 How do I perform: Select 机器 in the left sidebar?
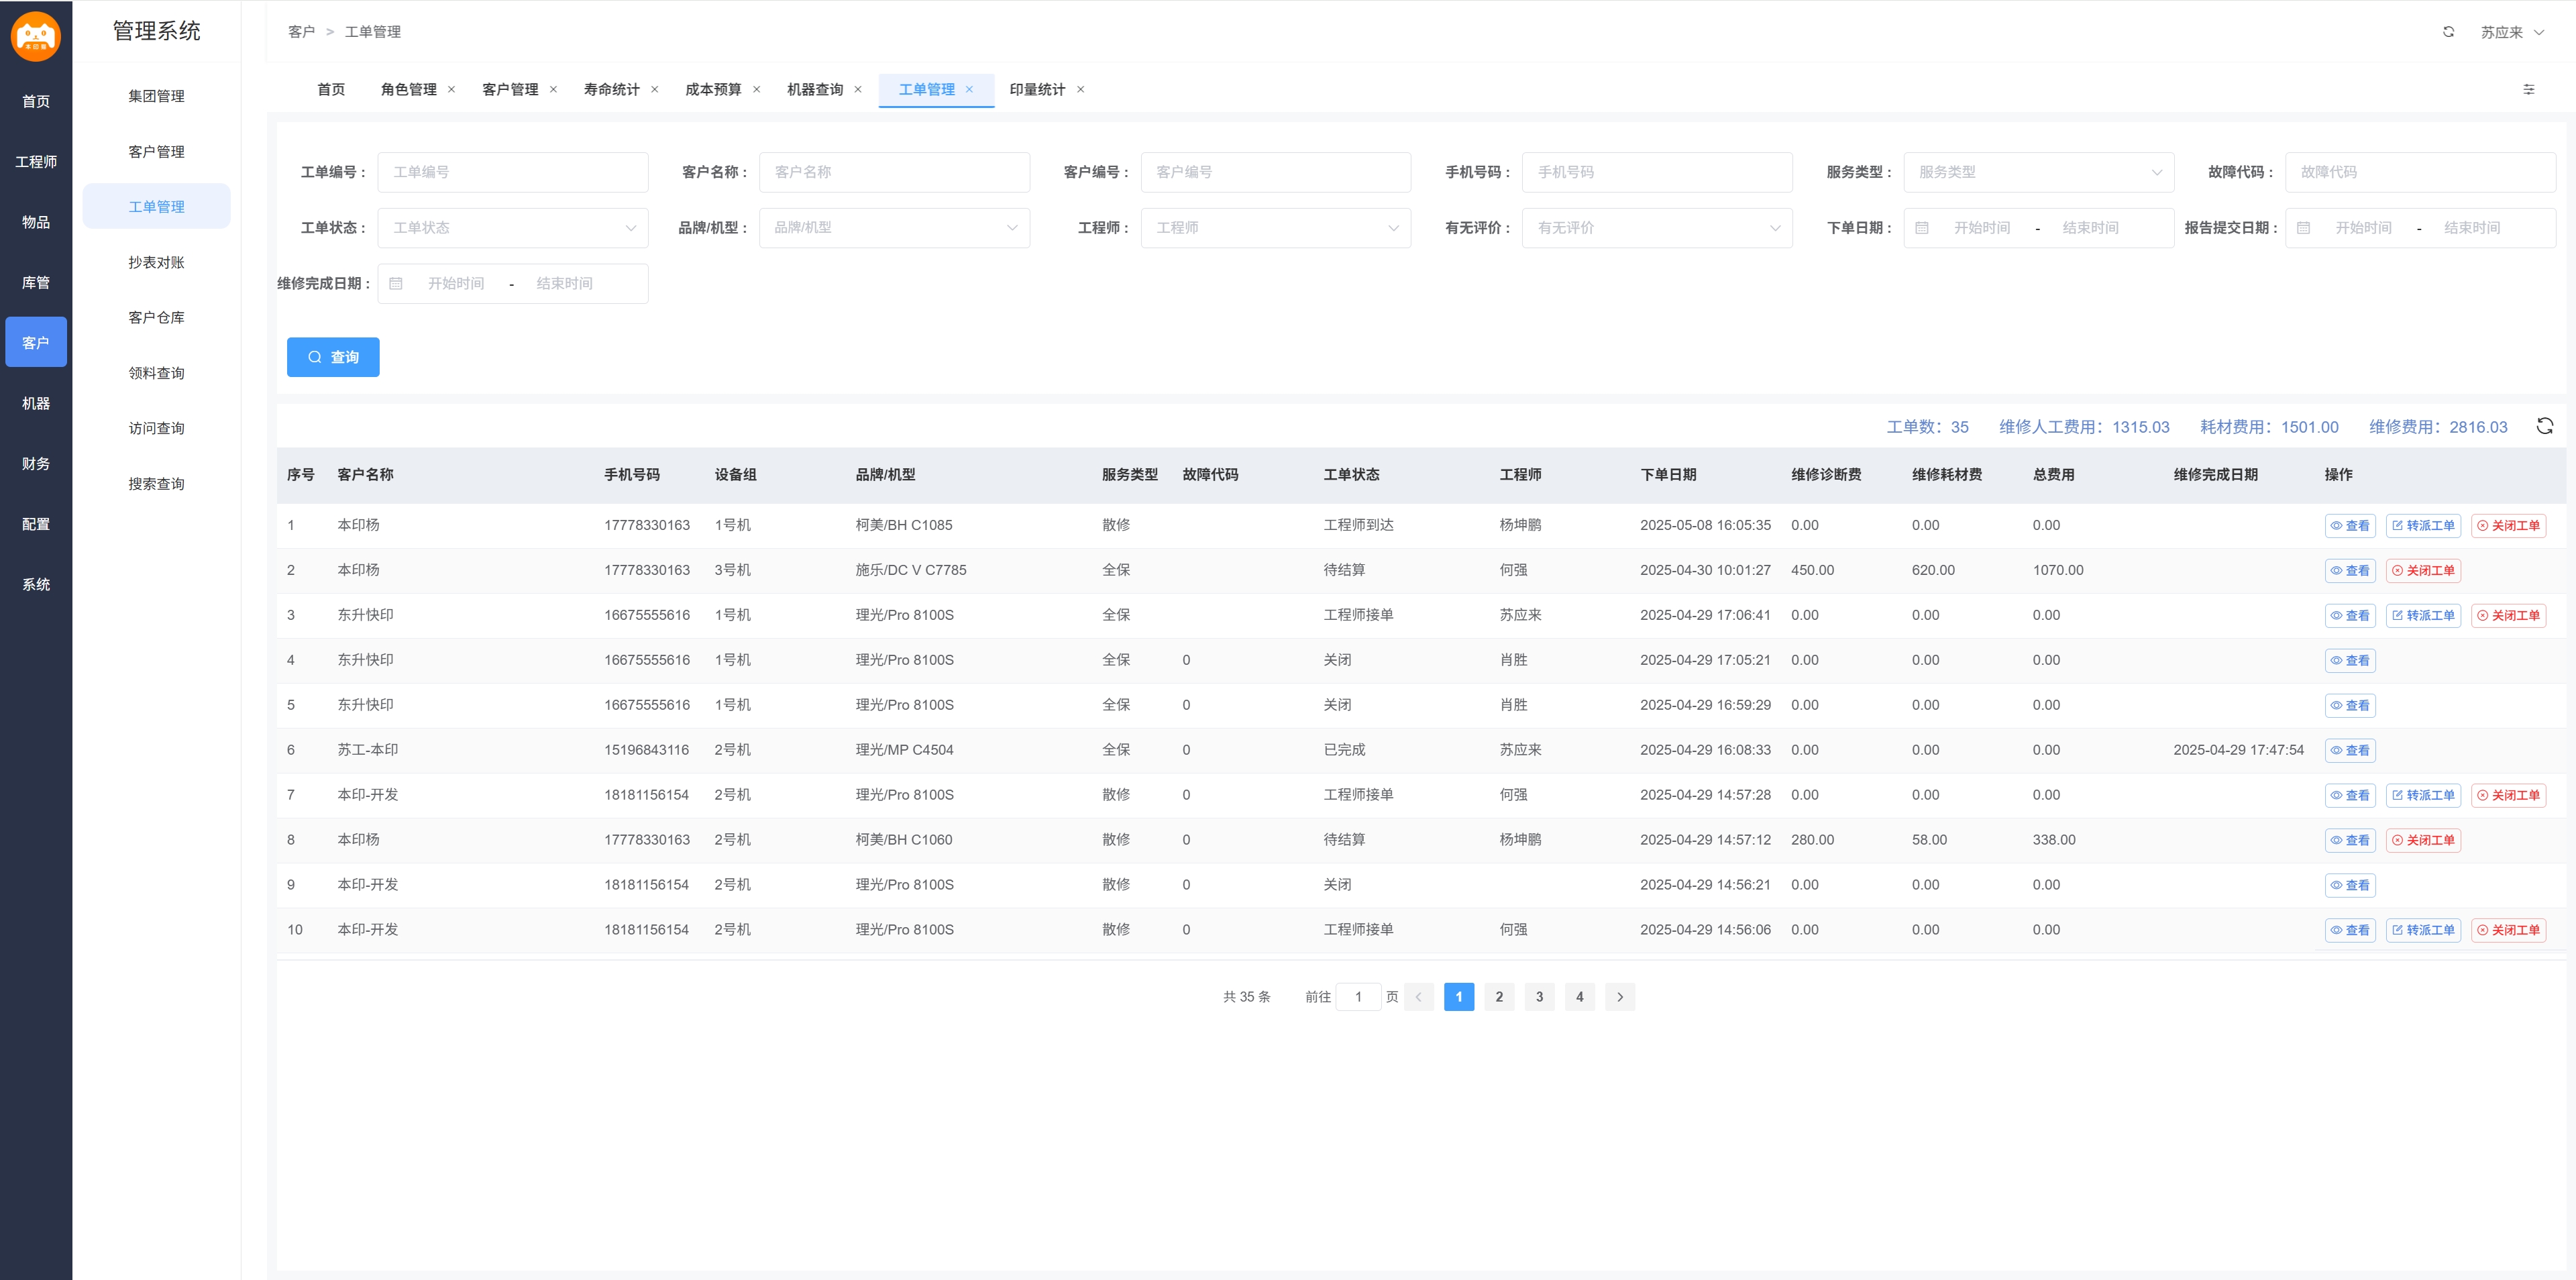point(36,403)
